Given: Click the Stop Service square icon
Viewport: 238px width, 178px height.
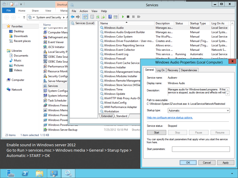Looking at the screenshot, I should (128, 17).
